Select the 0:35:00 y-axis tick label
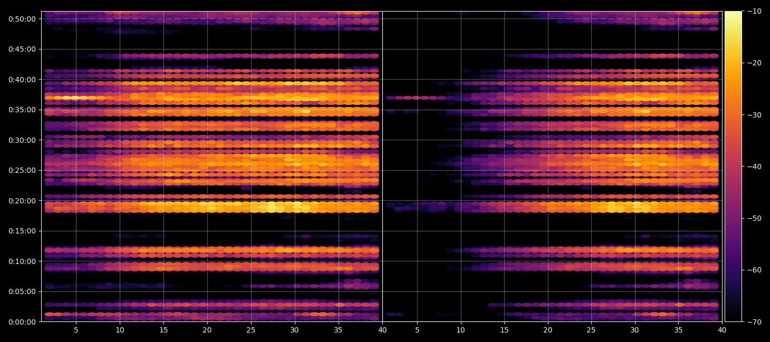This screenshot has height=342, width=770. click(22, 110)
